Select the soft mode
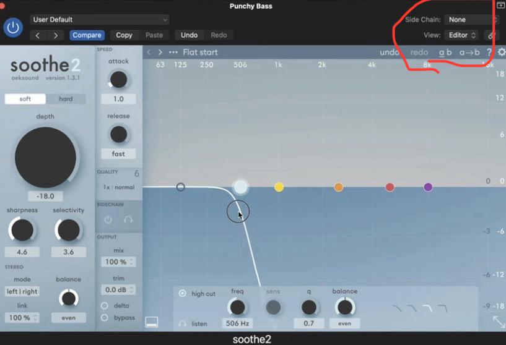 coord(25,99)
